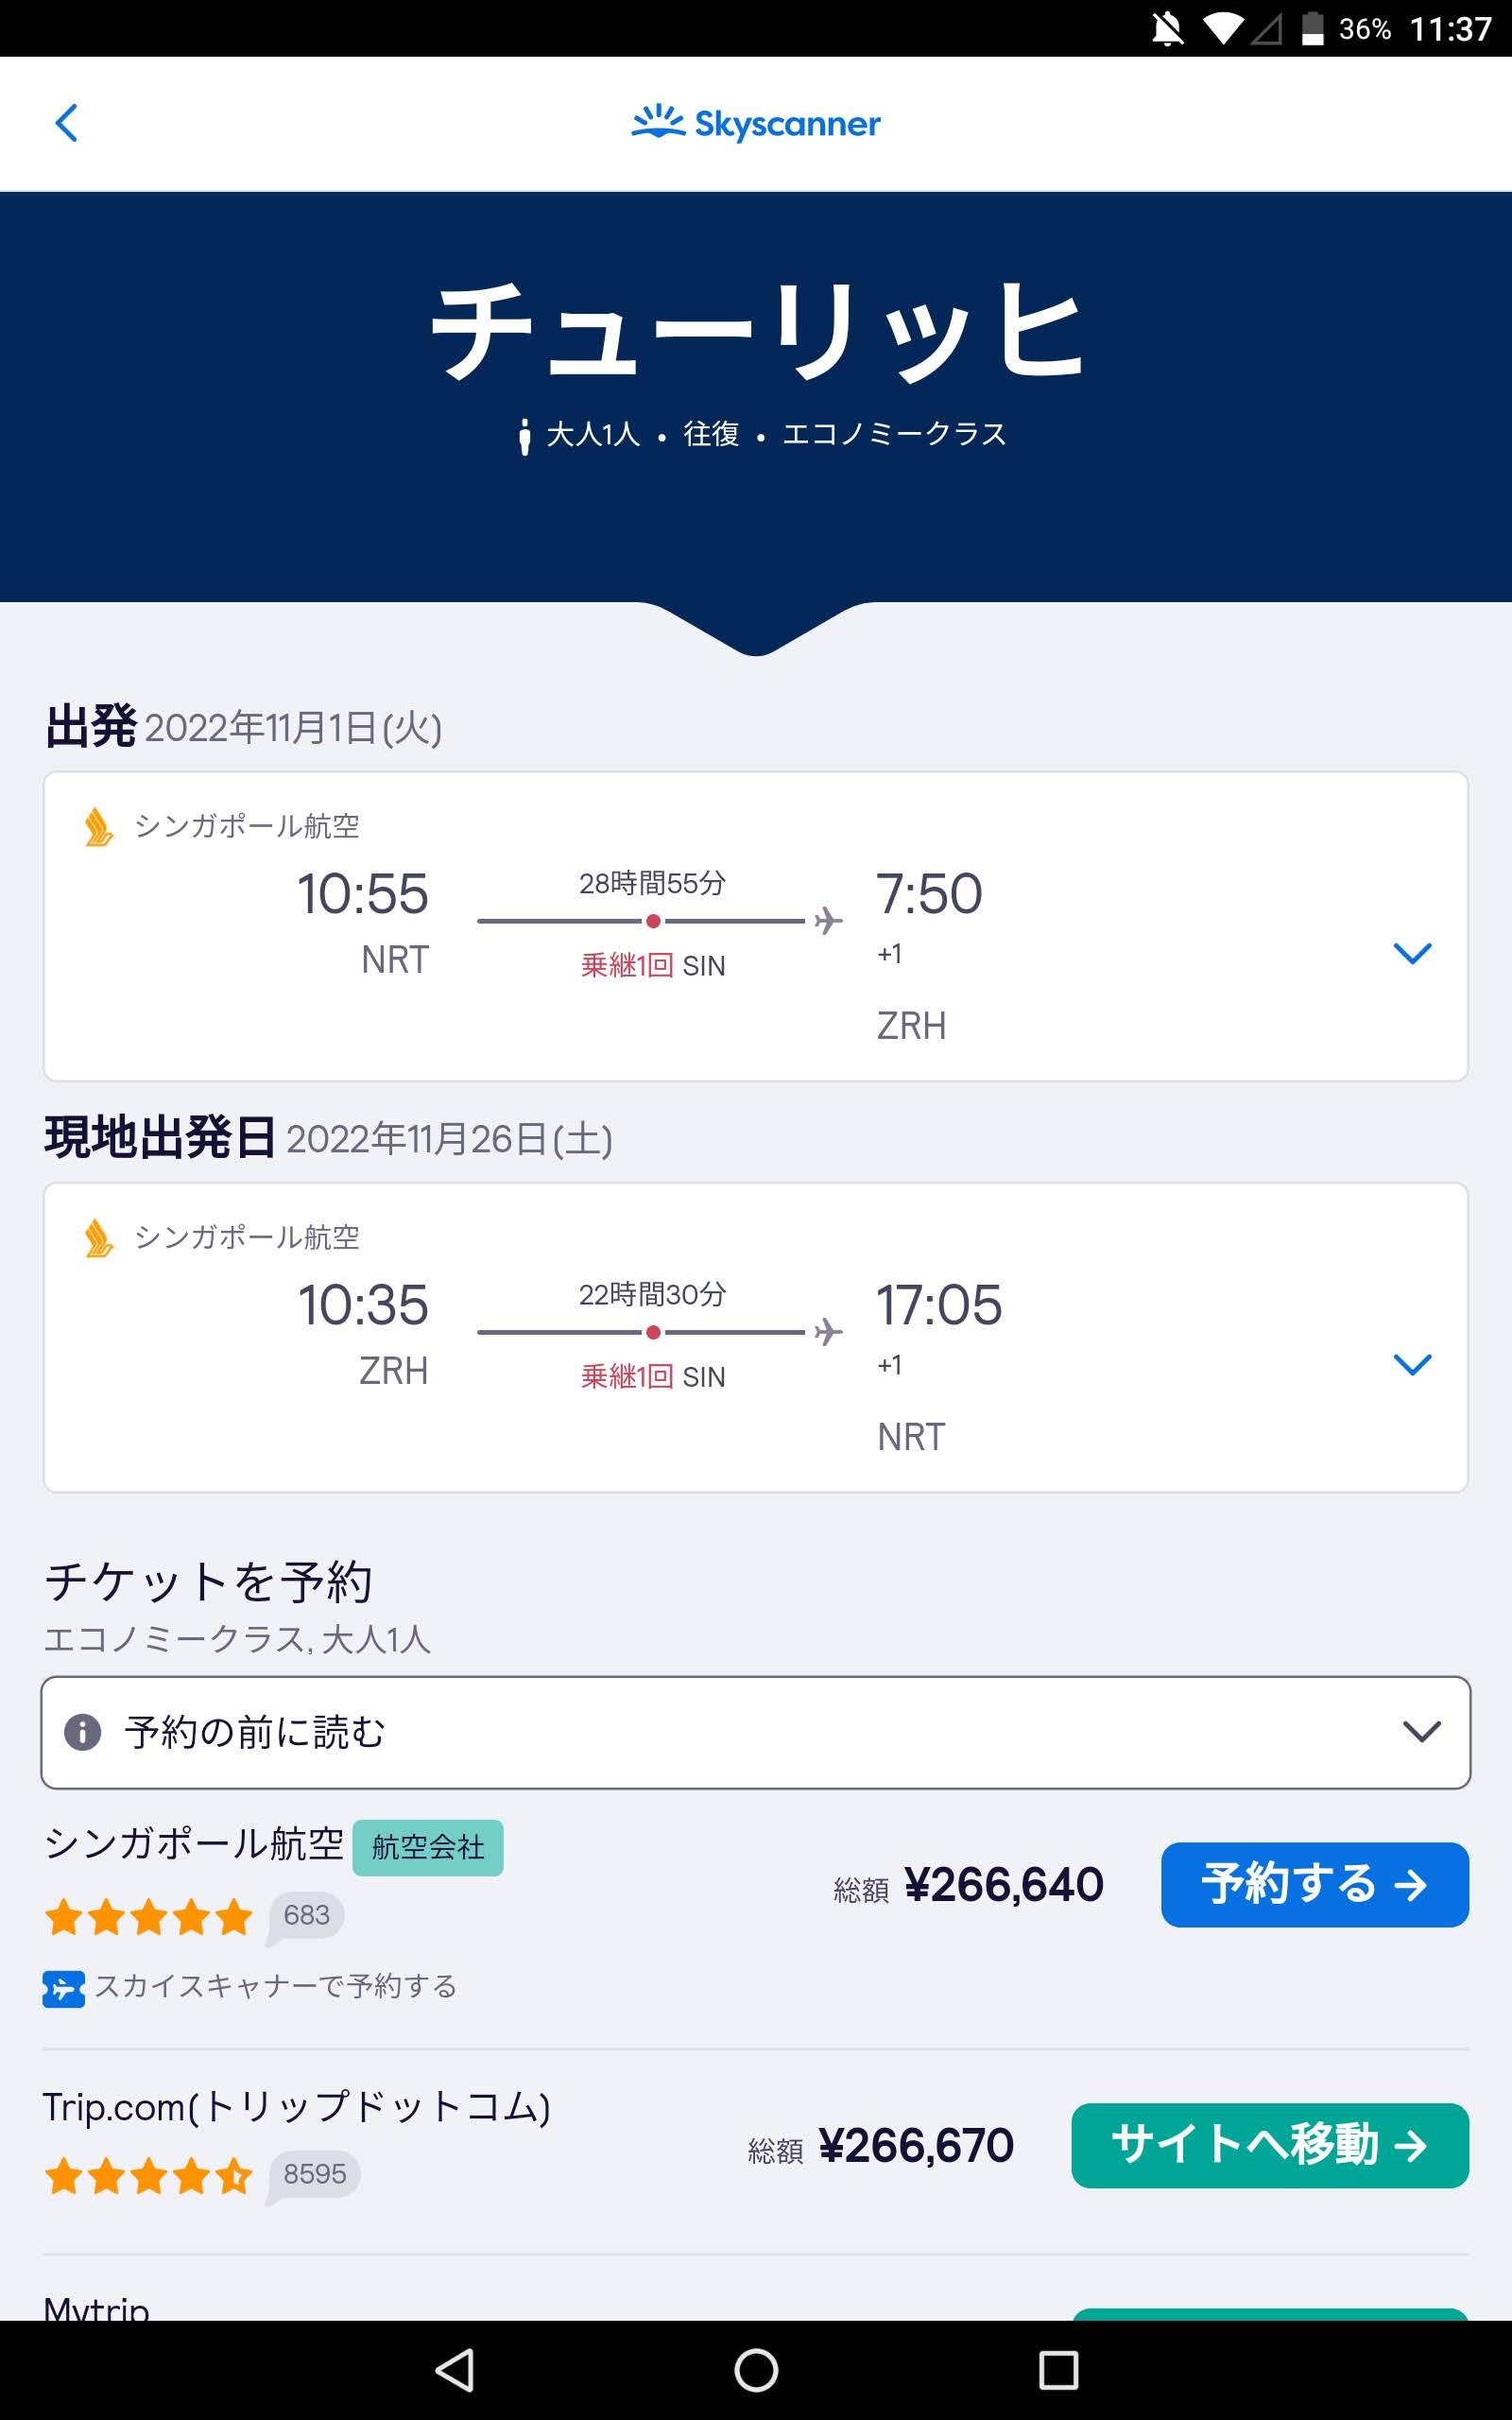Tap the Skyscanner booking ticket icon
Image resolution: width=1512 pixels, height=2420 pixels.
coord(63,1988)
